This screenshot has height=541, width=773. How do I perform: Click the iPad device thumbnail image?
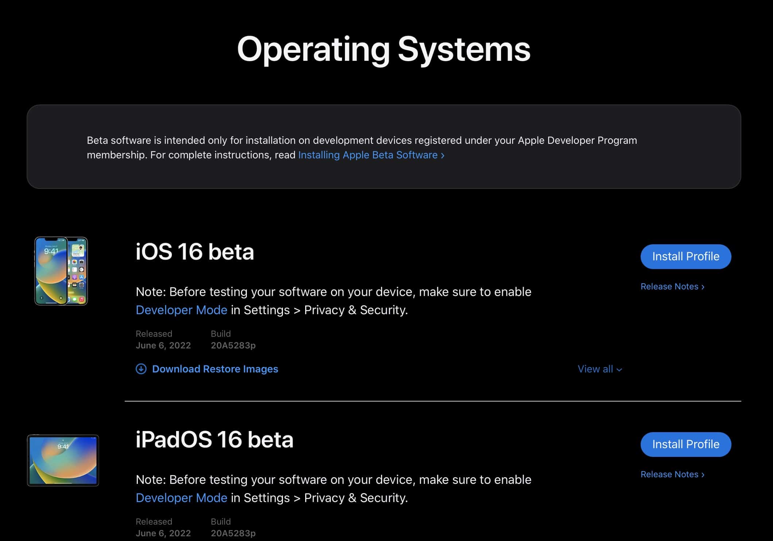click(63, 460)
